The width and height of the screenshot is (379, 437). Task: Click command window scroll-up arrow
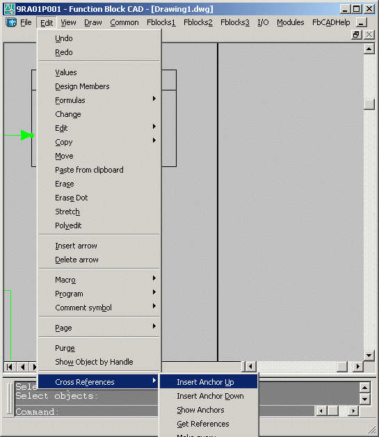[x=365, y=388]
